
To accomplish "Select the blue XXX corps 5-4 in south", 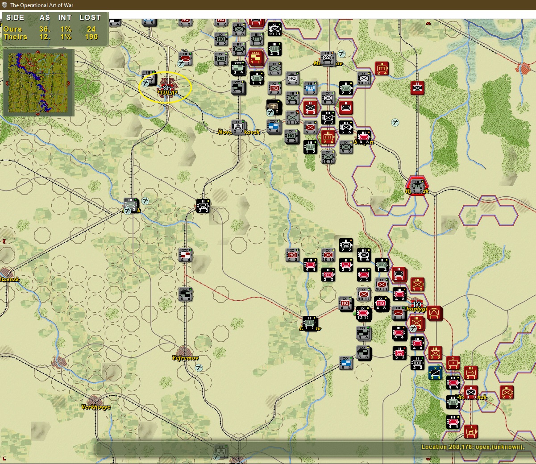I will (x=346, y=362).
